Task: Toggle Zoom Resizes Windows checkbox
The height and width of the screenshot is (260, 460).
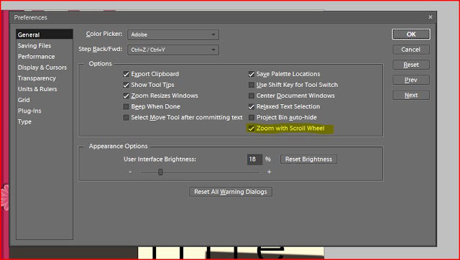Action: point(126,96)
